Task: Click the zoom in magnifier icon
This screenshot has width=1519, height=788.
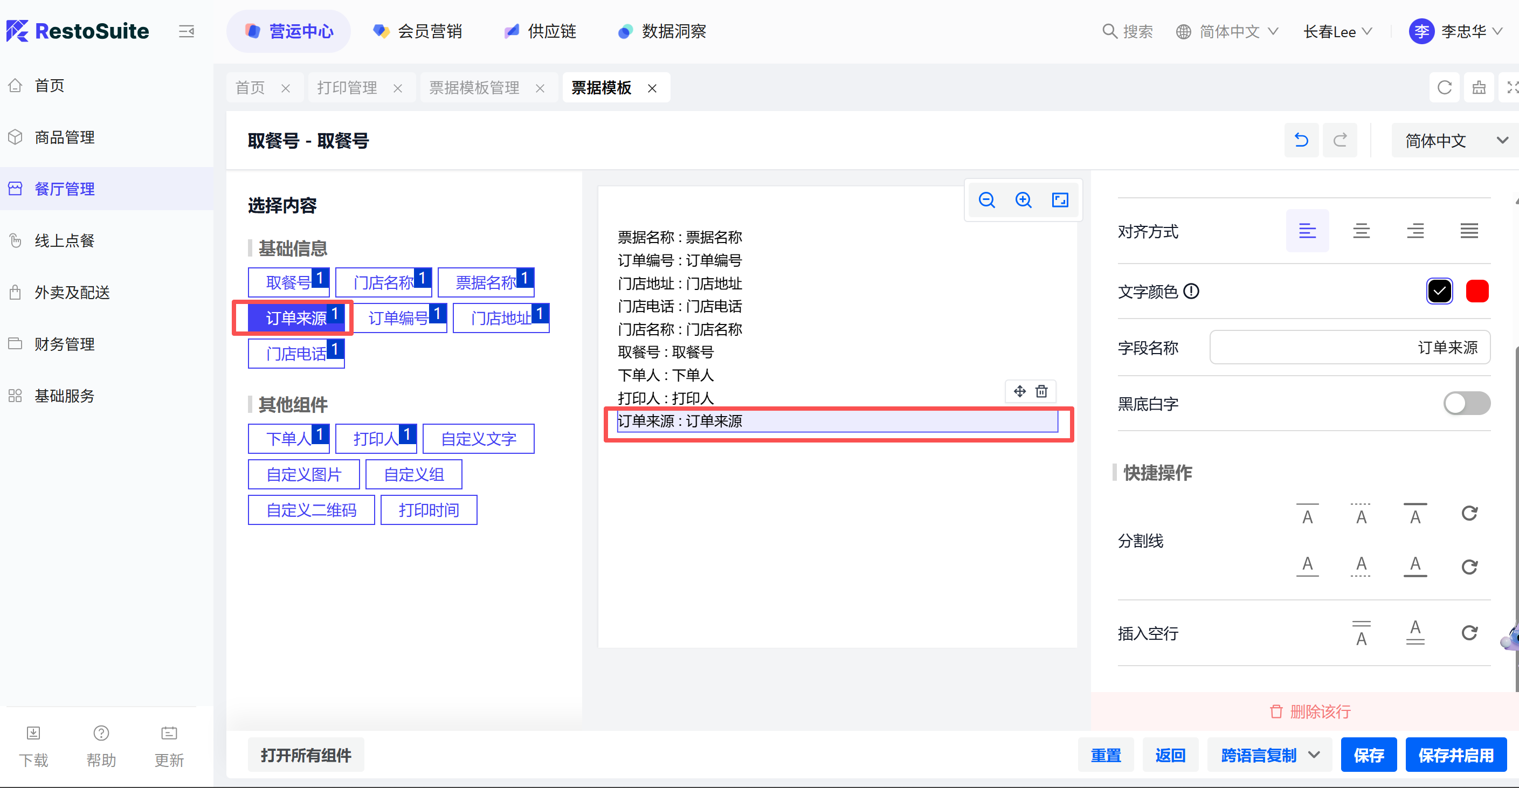Action: [x=1023, y=200]
